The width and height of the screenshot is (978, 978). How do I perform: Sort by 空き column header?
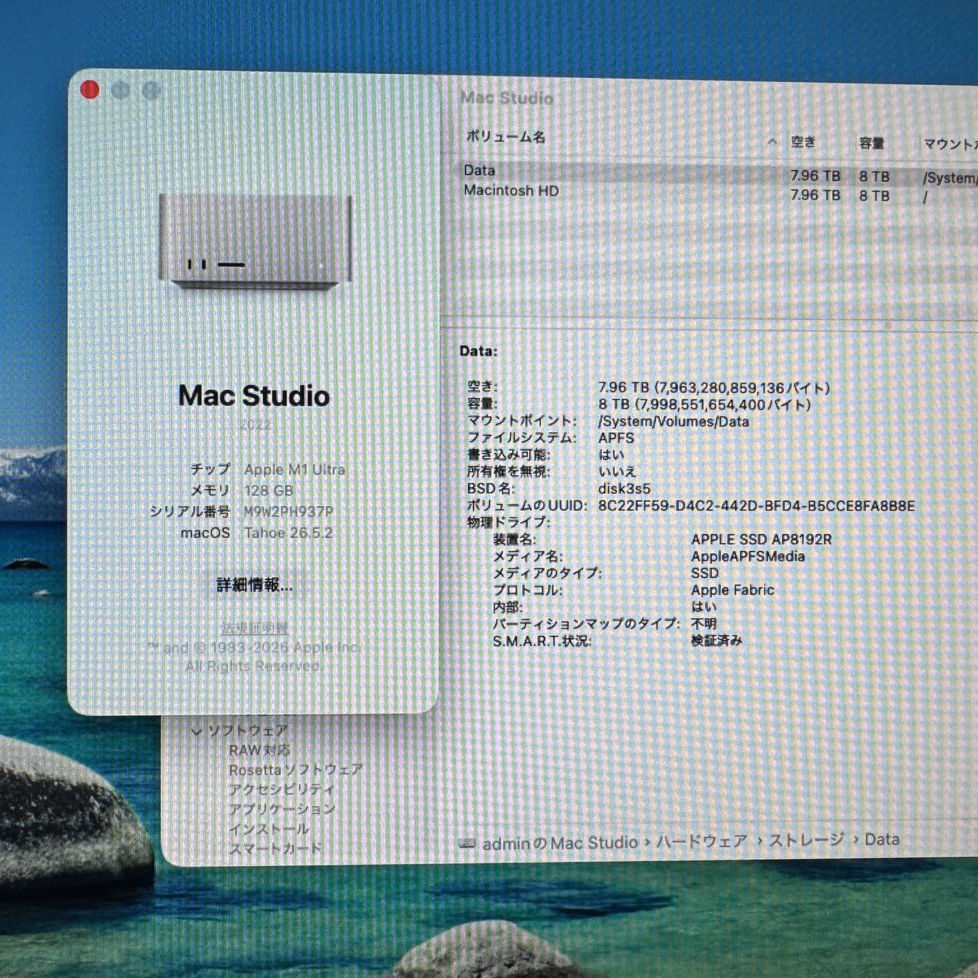tap(803, 142)
